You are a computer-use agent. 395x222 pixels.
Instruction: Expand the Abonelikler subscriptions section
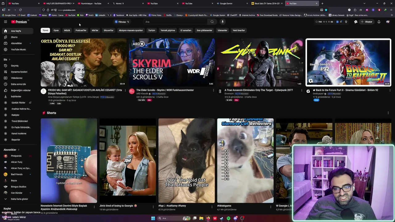tap(11, 150)
